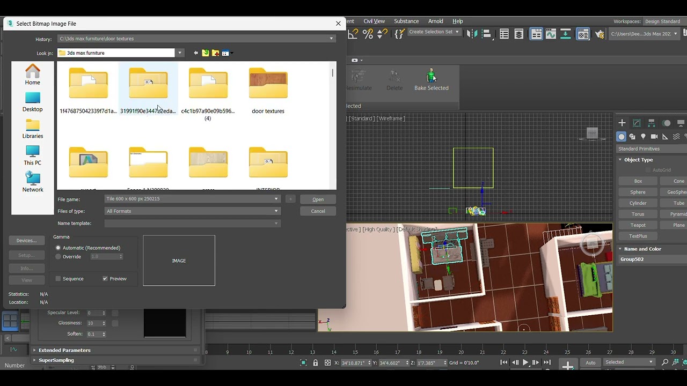This screenshot has width=687, height=386.
Task: Open the Substance menu
Action: tap(406, 21)
